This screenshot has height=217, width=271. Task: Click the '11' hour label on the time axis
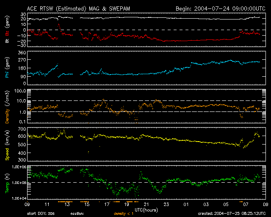click(47, 204)
